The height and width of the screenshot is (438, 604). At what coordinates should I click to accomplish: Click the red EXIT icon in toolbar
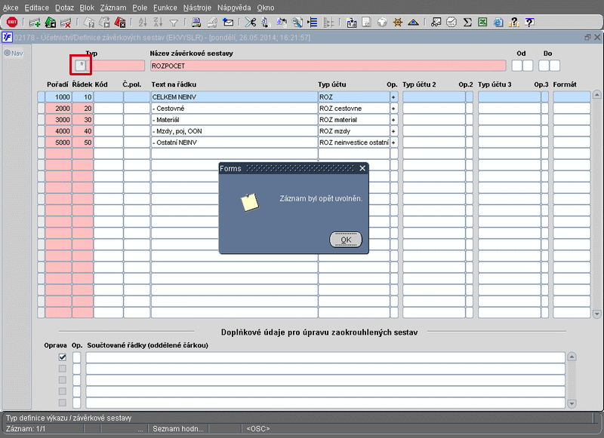[11, 23]
